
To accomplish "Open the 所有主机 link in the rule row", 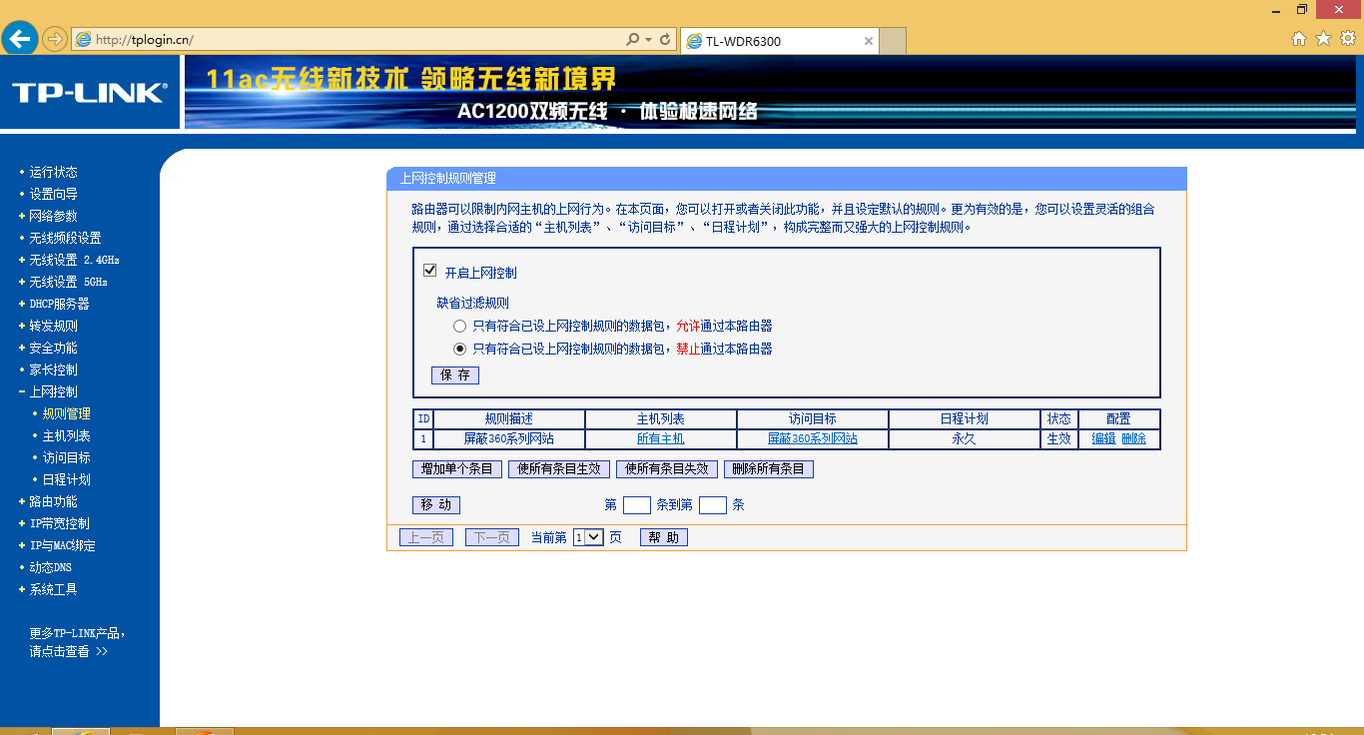I will [x=661, y=439].
